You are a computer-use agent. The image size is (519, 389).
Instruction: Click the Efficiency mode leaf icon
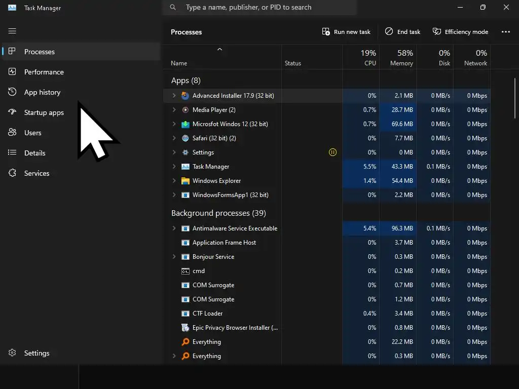[x=436, y=31]
